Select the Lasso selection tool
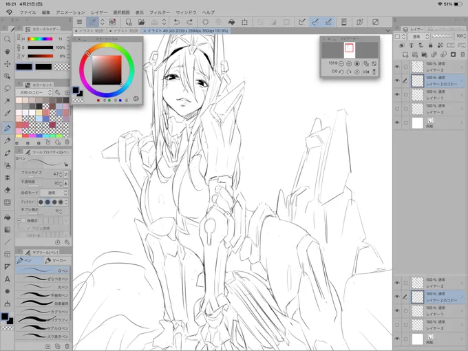Image resolution: width=468 pixels, height=351 pixels. (x=7, y=88)
